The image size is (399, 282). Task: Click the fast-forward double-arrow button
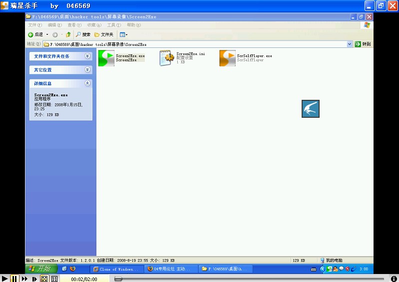(x=24, y=279)
